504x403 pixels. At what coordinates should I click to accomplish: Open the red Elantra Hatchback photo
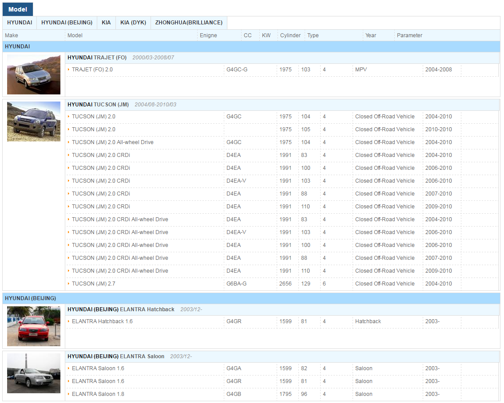(34, 326)
